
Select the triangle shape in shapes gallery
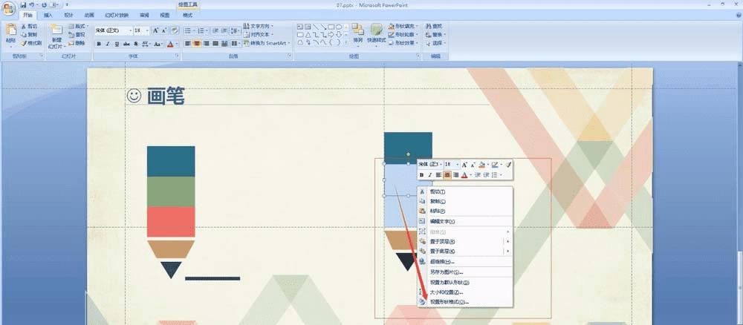[308, 35]
